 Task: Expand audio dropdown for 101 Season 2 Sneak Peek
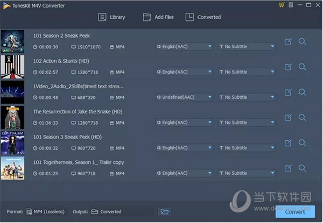coord(184,47)
